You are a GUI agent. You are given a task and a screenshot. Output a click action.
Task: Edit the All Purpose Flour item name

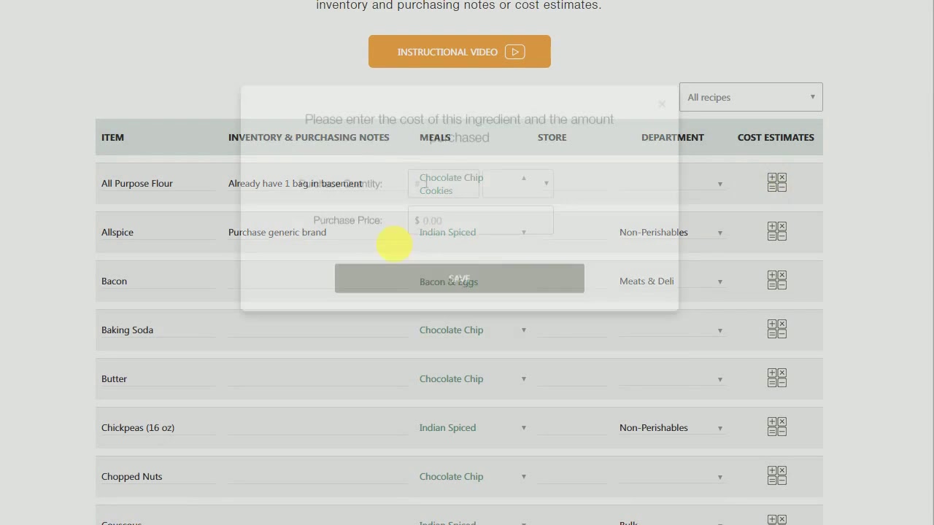pos(158,184)
